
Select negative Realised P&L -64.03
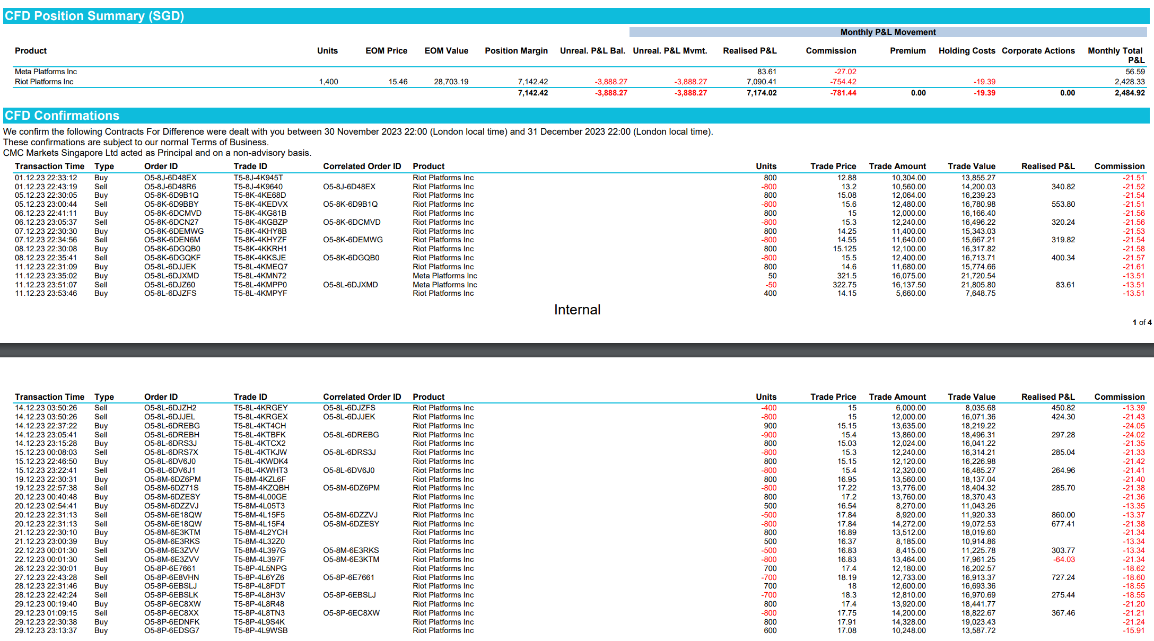1064,559
